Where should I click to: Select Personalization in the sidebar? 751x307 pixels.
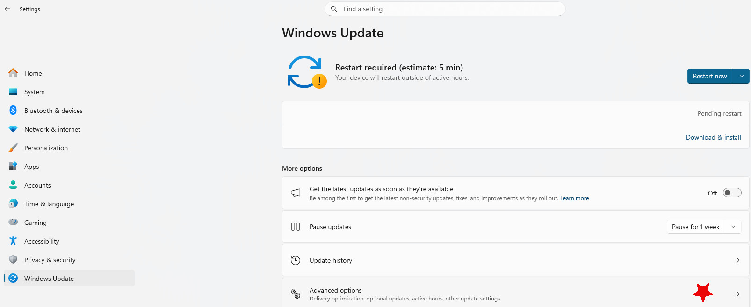69,148
